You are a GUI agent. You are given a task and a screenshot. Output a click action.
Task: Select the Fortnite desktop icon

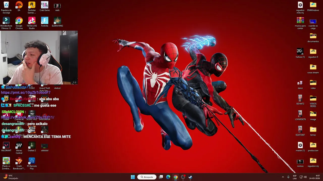(45, 22)
